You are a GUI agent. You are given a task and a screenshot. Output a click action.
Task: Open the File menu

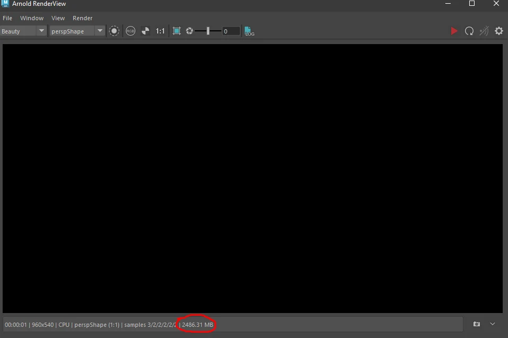click(7, 18)
